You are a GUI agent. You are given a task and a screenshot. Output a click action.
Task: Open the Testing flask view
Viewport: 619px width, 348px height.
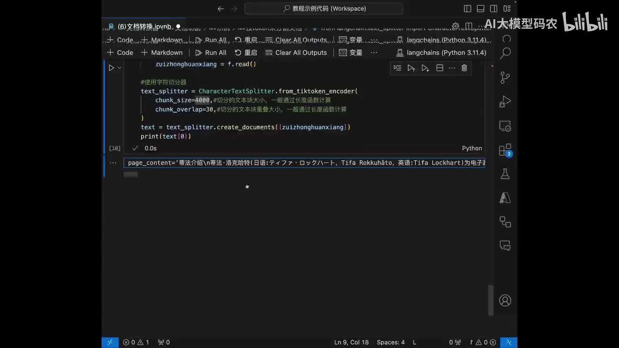[x=505, y=174]
